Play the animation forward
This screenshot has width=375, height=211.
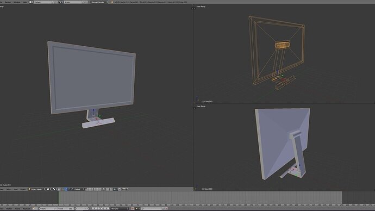click(x=102, y=209)
